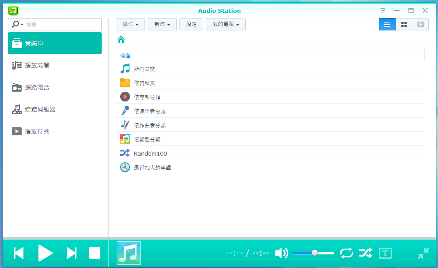Expand the 我的電腦 output device dropdown
This screenshot has height=268, width=438.
click(226, 24)
